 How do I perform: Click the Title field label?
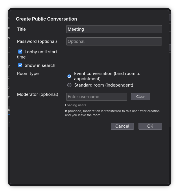point(21,29)
